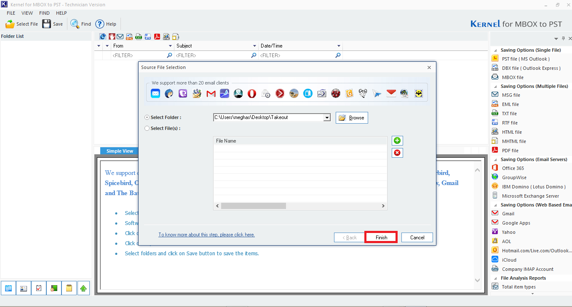Click the Finish button

381,238
